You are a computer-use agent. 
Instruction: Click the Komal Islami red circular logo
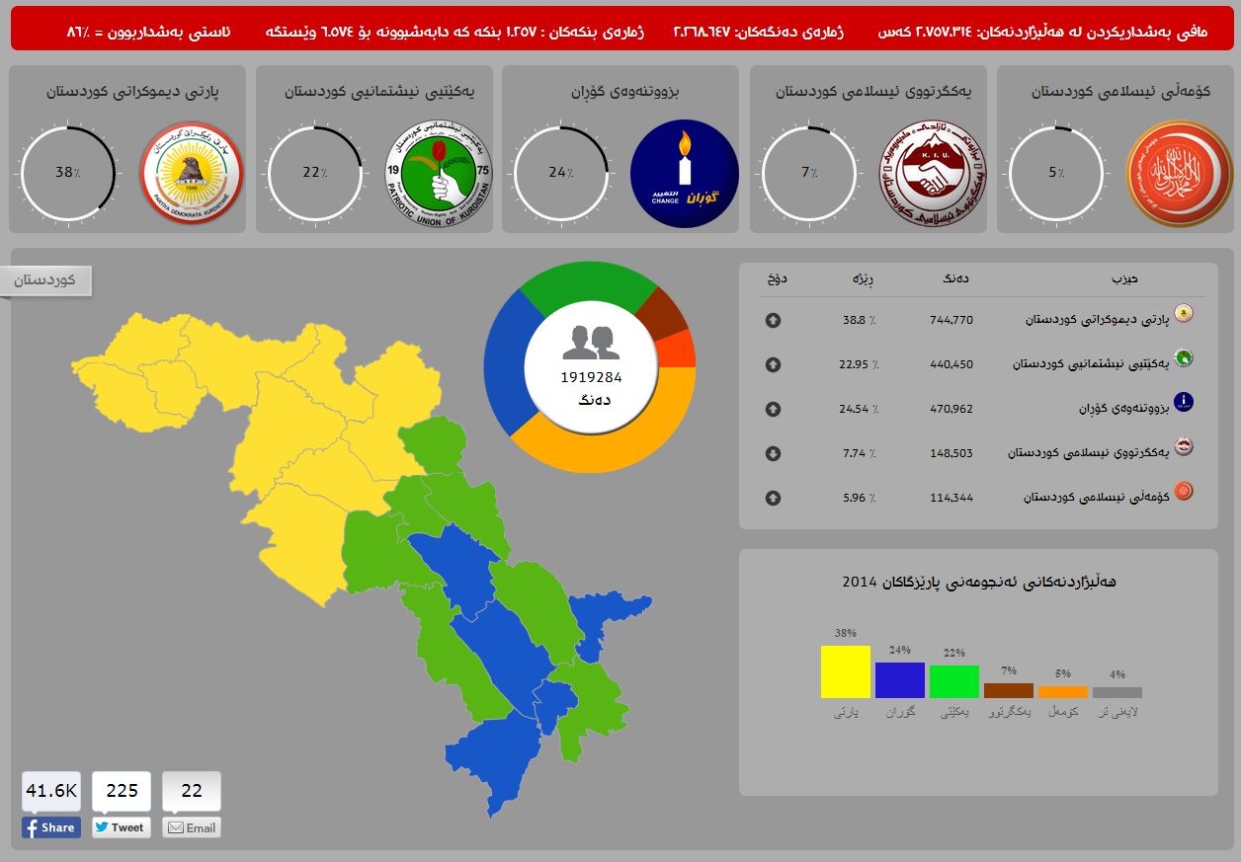[x=1180, y=174]
